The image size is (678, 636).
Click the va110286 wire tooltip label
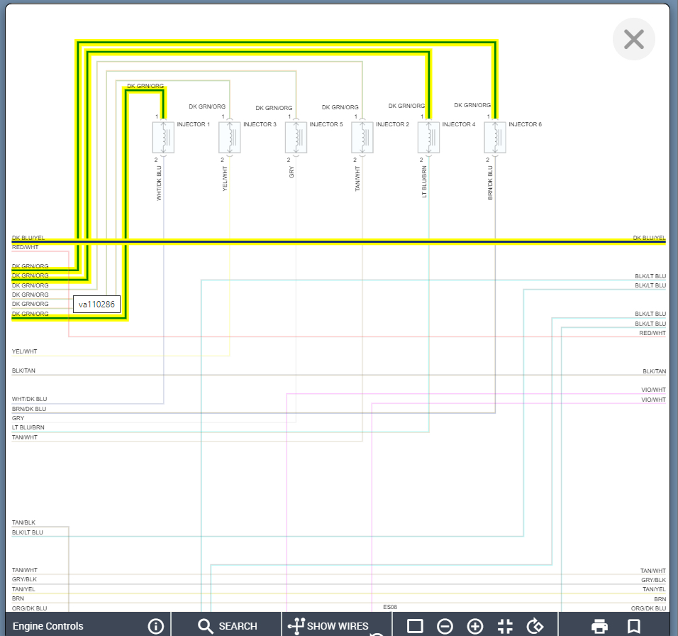tap(97, 304)
